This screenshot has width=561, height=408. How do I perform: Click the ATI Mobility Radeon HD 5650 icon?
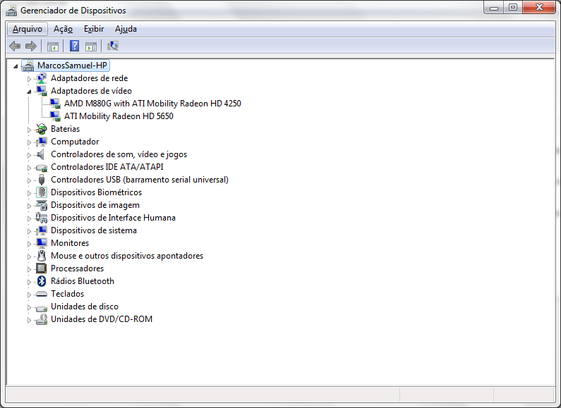coord(55,116)
